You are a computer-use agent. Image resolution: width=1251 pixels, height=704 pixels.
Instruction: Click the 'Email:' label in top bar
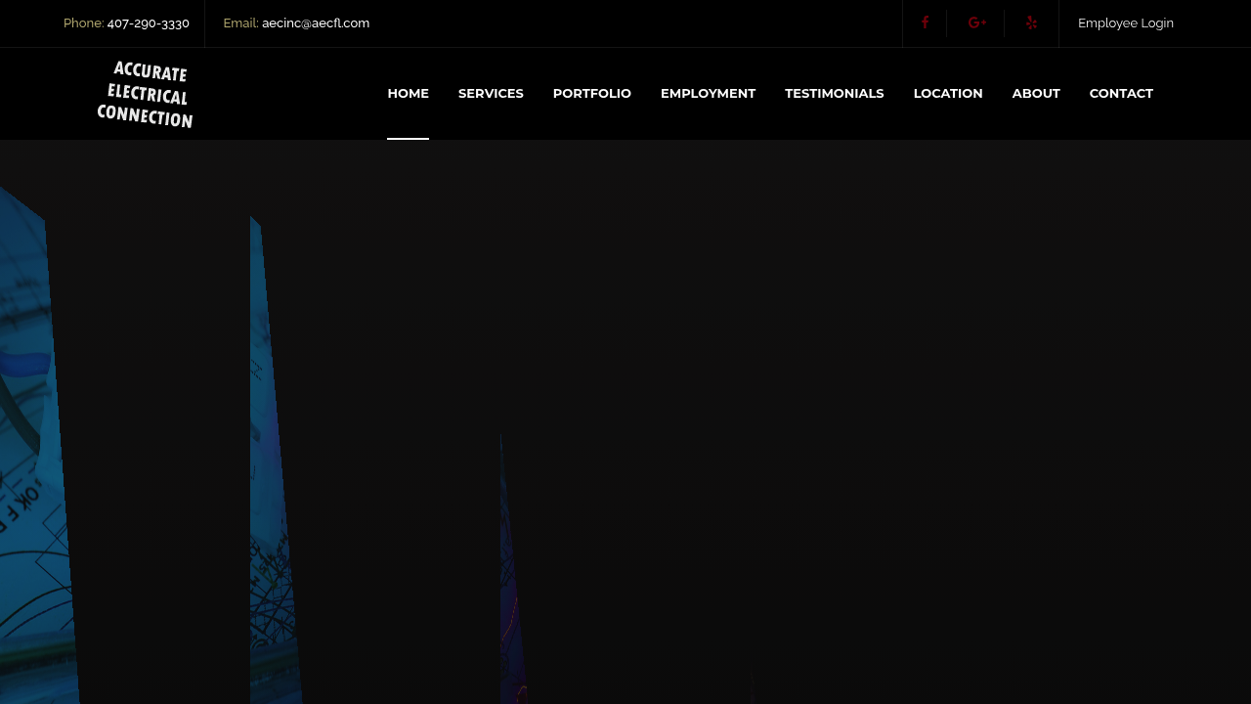click(x=240, y=23)
